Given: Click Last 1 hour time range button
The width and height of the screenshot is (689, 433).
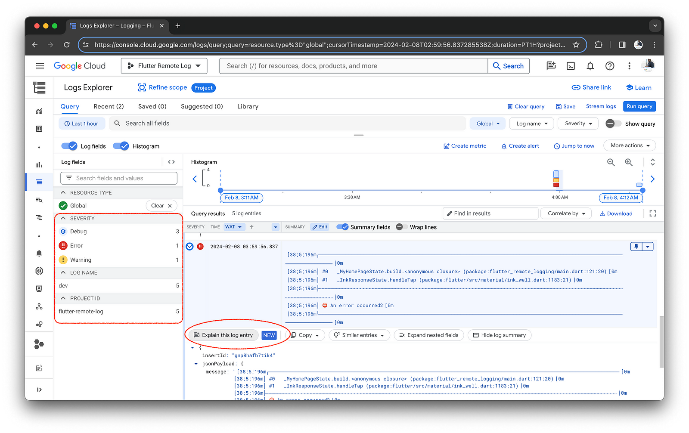Looking at the screenshot, I should 81,124.
